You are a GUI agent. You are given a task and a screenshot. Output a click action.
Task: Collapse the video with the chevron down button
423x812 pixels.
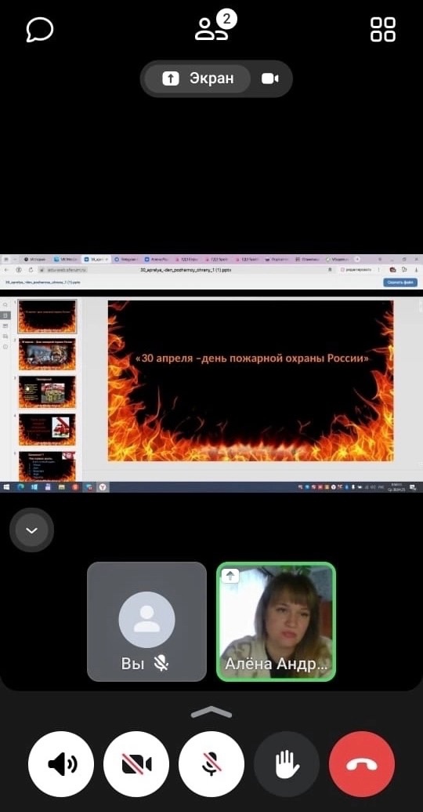coord(31,530)
